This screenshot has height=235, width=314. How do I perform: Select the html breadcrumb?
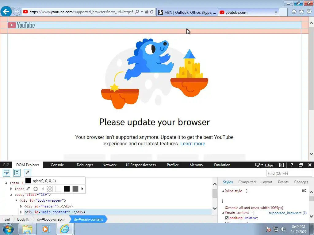pos(6,219)
